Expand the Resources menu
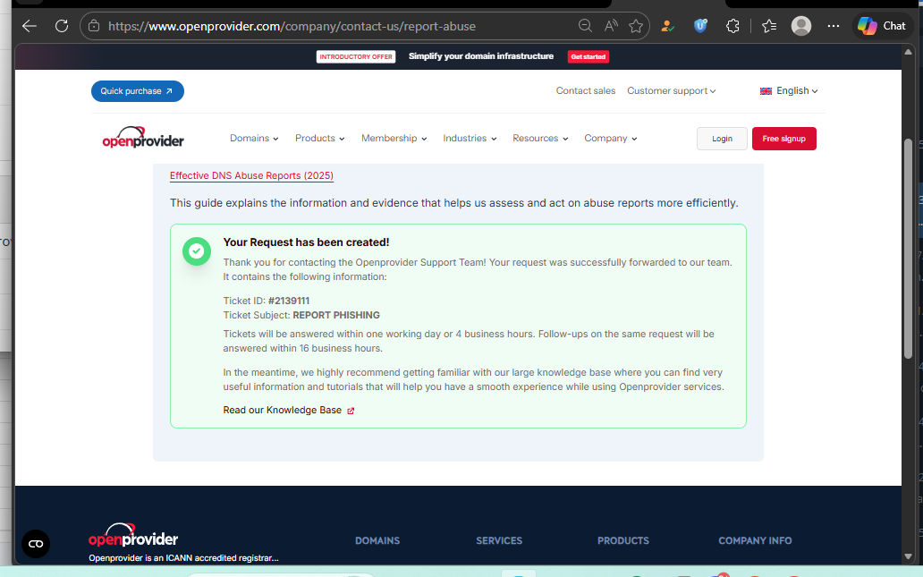The width and height of the screenshot is (923, 577). tap(540, 139)
